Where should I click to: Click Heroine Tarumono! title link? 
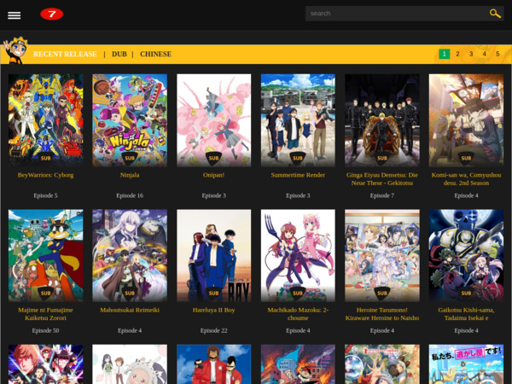[382, 314]
